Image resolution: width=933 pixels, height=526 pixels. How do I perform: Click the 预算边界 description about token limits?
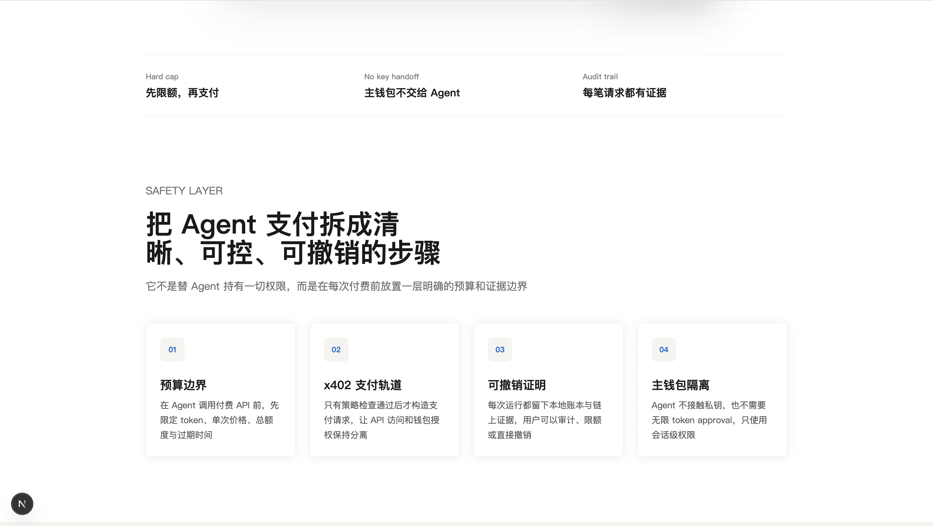click(220, 420)
